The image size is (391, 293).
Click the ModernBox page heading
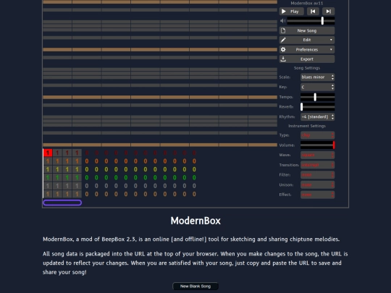[195, 221]
